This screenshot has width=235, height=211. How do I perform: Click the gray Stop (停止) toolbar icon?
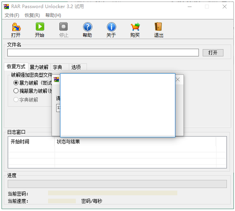pyautogui.click(x=63, y=30)
